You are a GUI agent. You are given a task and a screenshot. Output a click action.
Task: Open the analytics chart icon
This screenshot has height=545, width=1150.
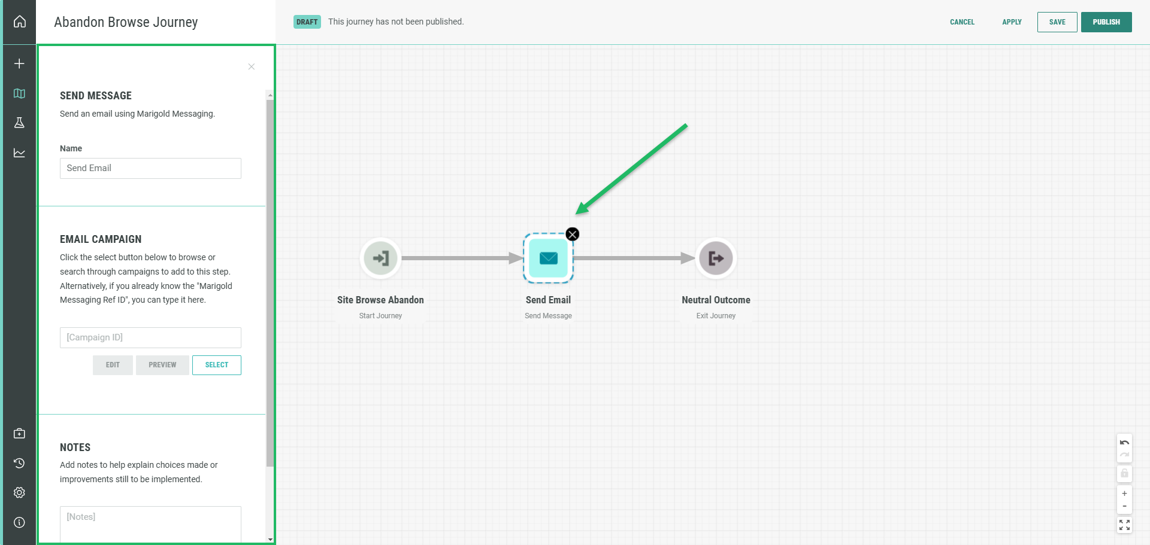(x=19, y=153)
